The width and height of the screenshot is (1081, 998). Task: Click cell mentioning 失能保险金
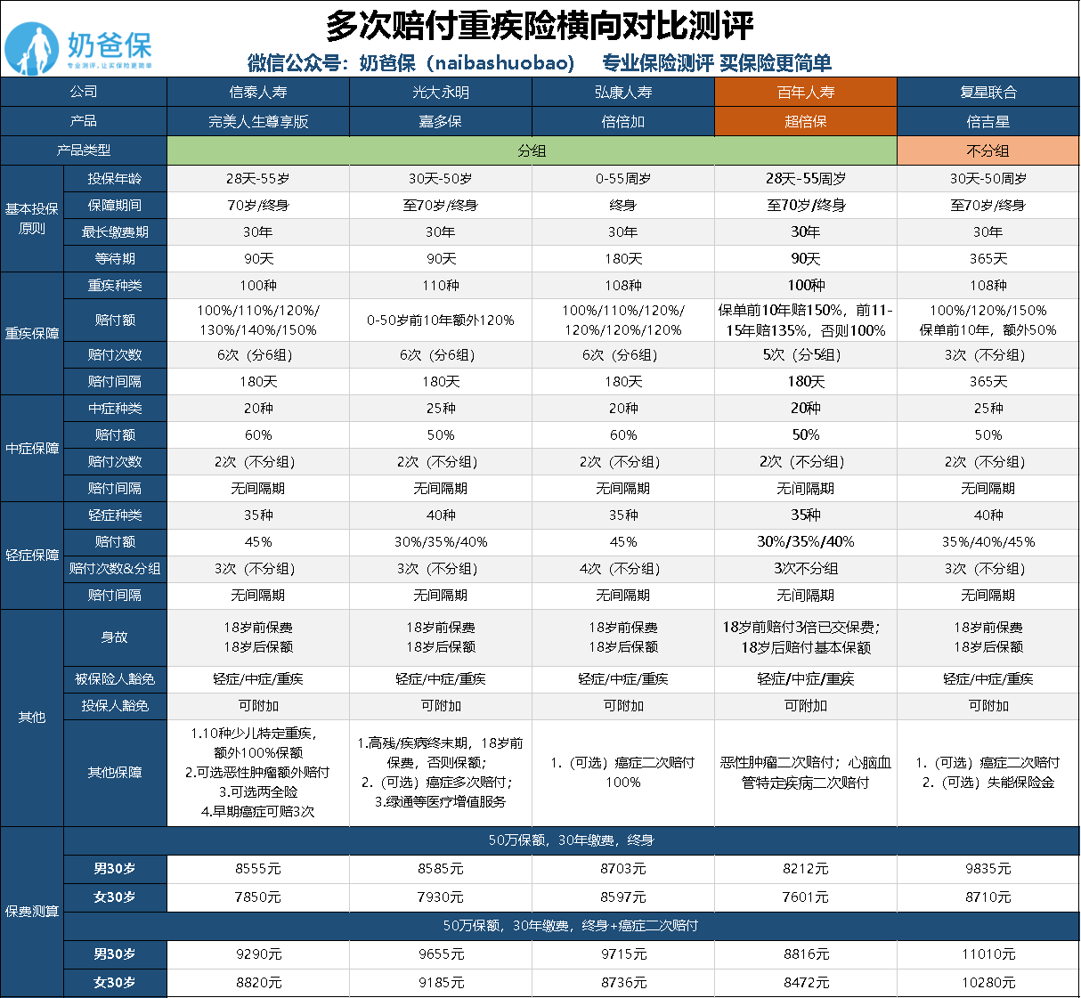point(988,773)
